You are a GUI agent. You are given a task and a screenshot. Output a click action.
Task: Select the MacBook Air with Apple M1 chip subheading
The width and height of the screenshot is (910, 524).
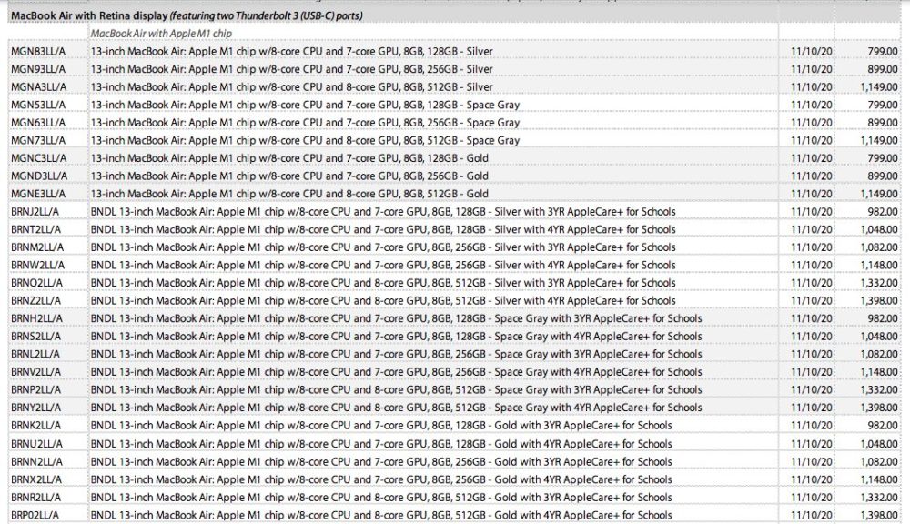click(159, 34)
